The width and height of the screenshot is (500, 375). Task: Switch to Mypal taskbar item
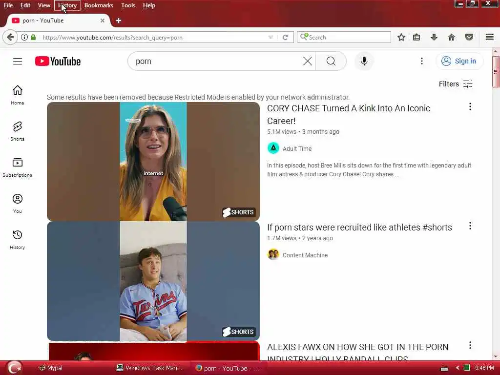50,368
